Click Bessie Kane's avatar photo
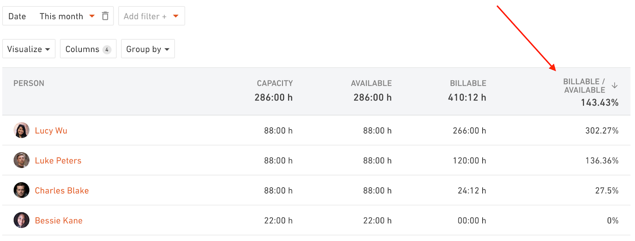 [21, 220]
